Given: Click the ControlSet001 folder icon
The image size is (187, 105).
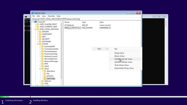Looking at the screenshot, I should (x=43, y=47).
